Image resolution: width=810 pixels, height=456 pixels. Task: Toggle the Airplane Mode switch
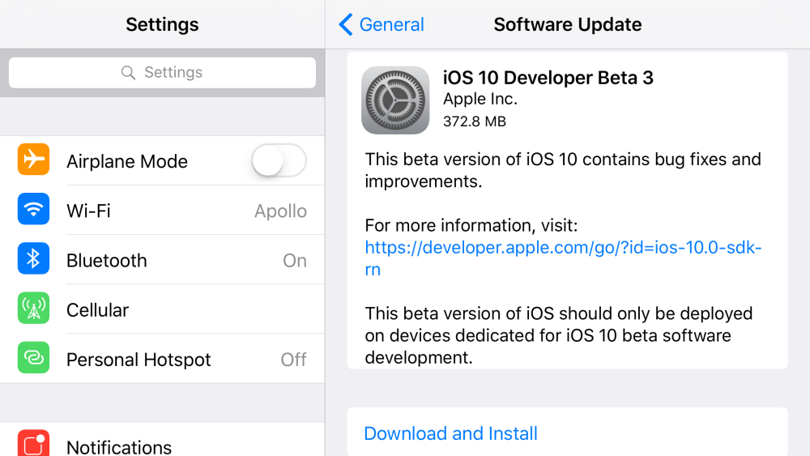click(279, 160)
